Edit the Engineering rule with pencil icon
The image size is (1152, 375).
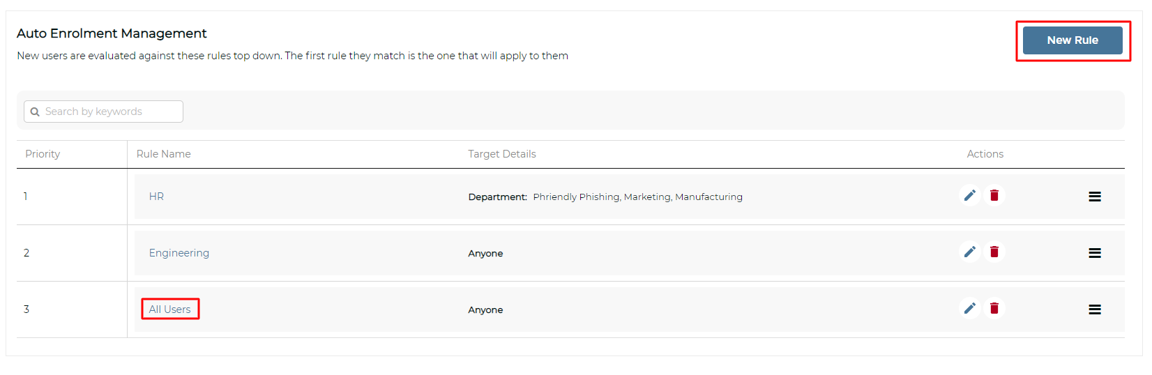969,252
